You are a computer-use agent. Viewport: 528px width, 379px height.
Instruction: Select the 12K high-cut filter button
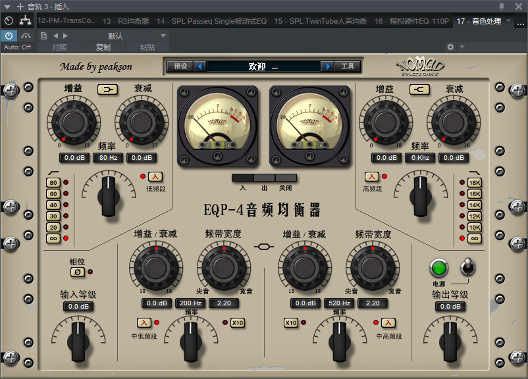[x=475, y=216]
